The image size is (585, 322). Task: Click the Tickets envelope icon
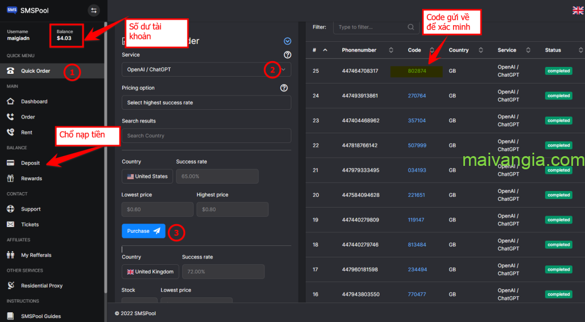[10, 224]
